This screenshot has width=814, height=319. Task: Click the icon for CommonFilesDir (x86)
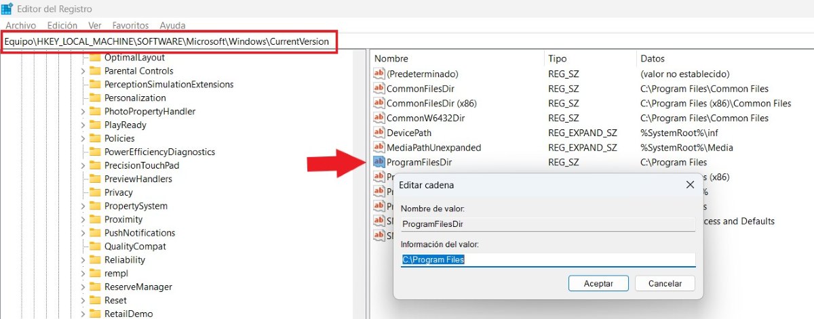(x=379, y=104)
